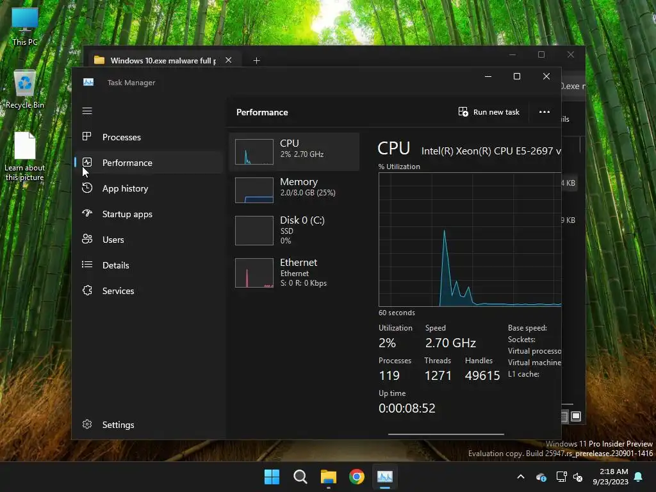This screenshot has height=492, width=656.
Task: Click the Handles value 49615
Action: point(482,375)
